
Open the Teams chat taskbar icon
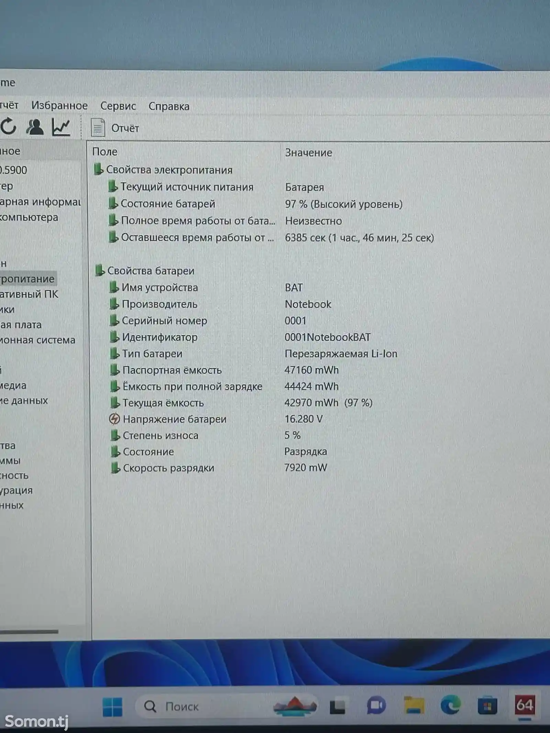click(376, 706)
